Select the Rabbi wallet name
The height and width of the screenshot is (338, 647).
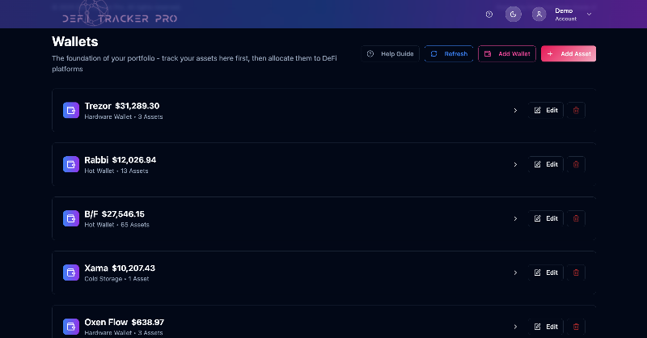pyautogui.click(x=96, y=160)
